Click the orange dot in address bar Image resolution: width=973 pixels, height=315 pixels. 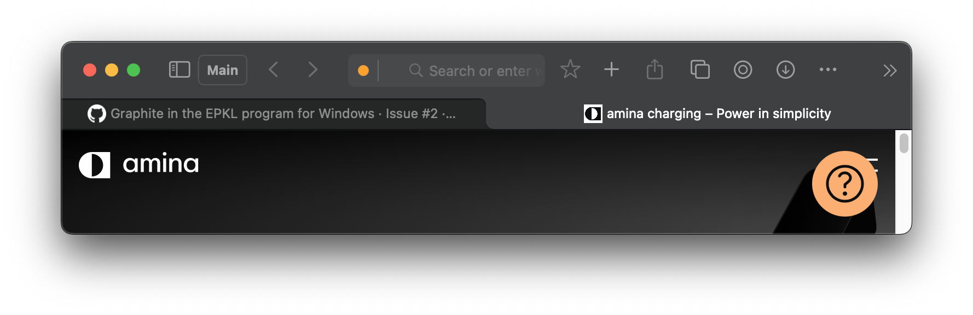363,71
